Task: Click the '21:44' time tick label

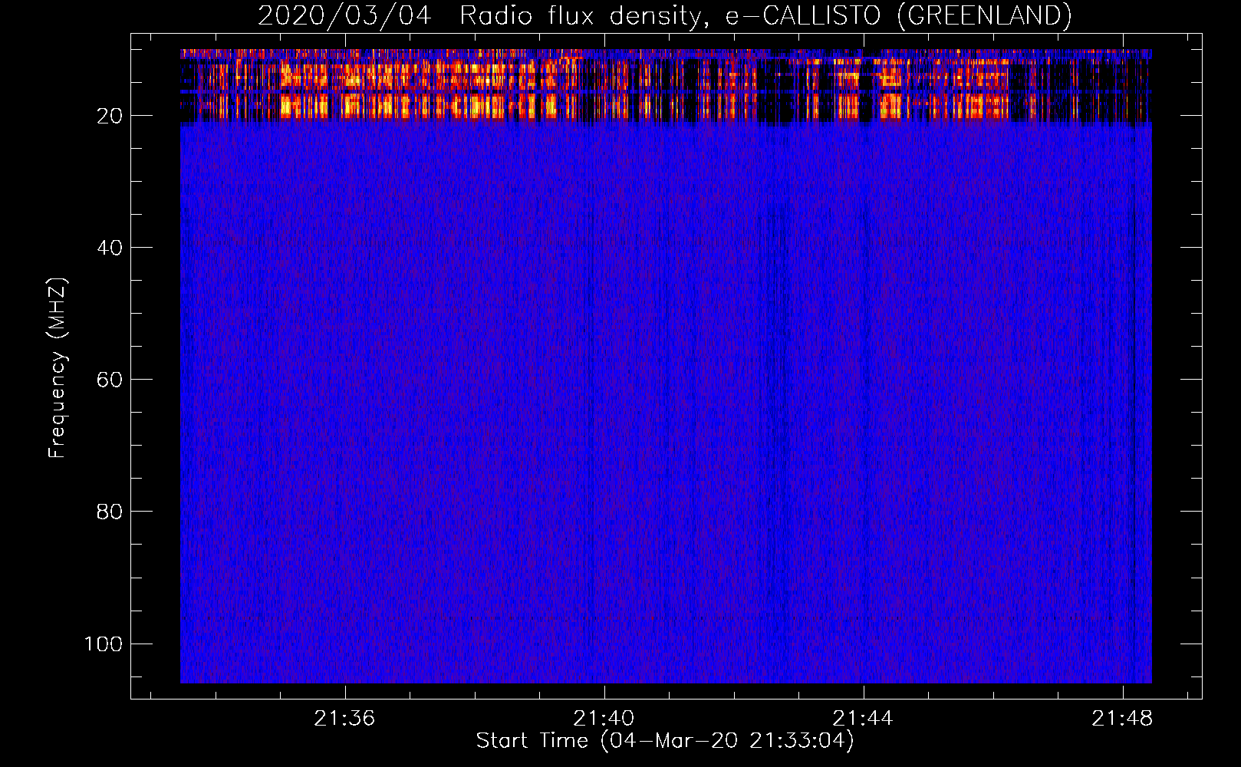Action: (x=863, y=718)
